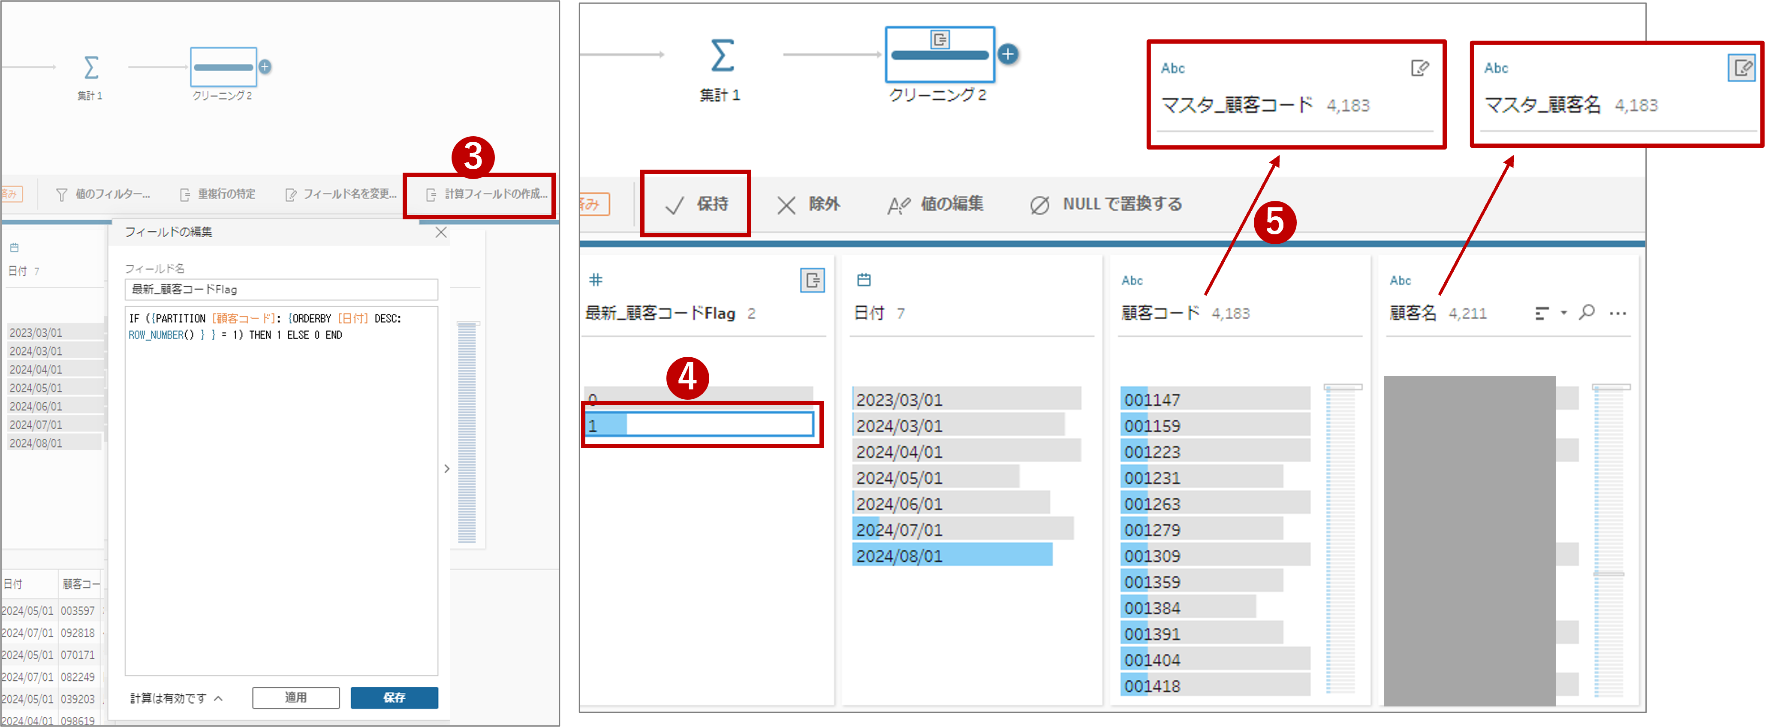Click the plus button next to left クリーニング2
This screenshot has height=727, width=1765.
(x=265, y=66)
